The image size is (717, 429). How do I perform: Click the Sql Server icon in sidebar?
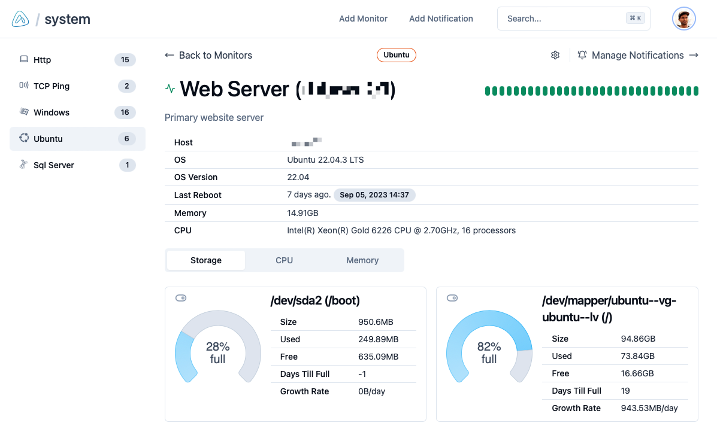(24, 165)
